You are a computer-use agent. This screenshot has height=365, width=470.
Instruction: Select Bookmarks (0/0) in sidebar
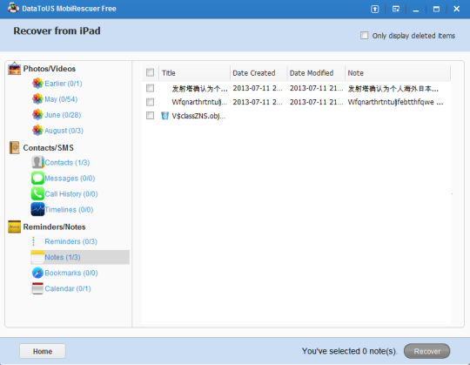point(71,273)
